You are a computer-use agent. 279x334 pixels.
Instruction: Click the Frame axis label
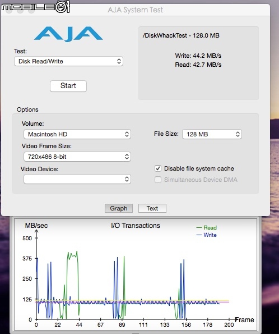point(245,320)
